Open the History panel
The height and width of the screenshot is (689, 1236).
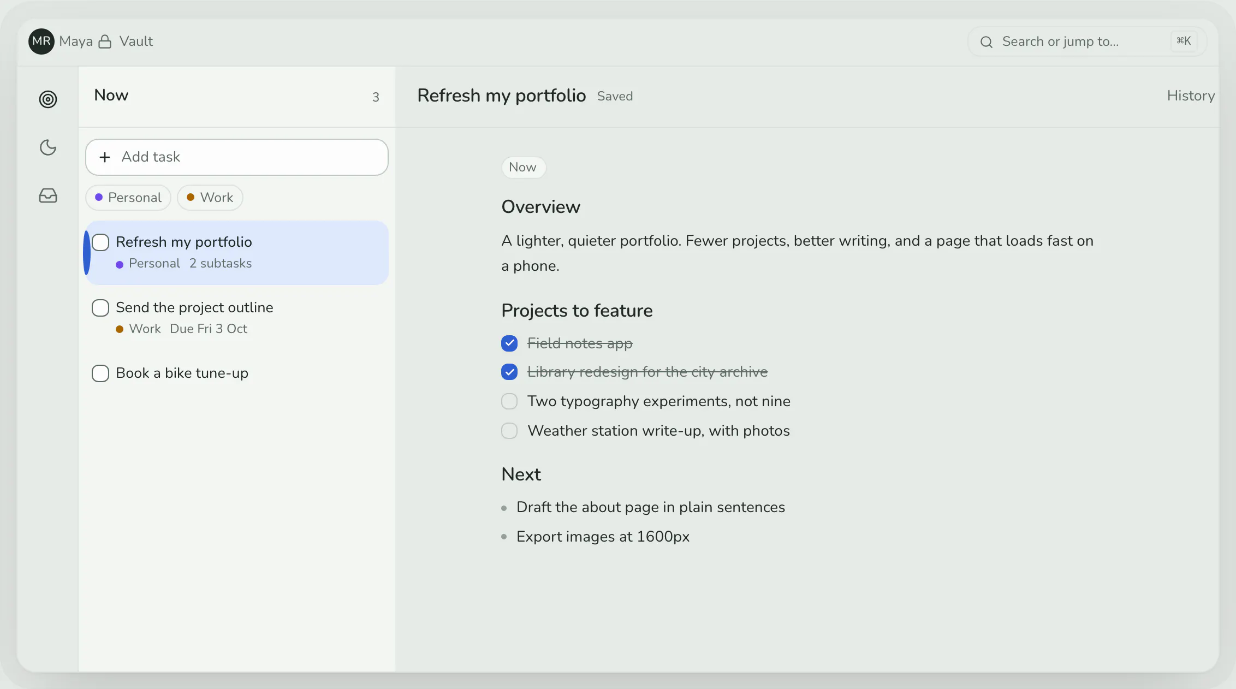[1191, 96]
